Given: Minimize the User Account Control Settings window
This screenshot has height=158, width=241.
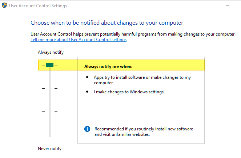Looking at the screenshot, I should 227,6.
